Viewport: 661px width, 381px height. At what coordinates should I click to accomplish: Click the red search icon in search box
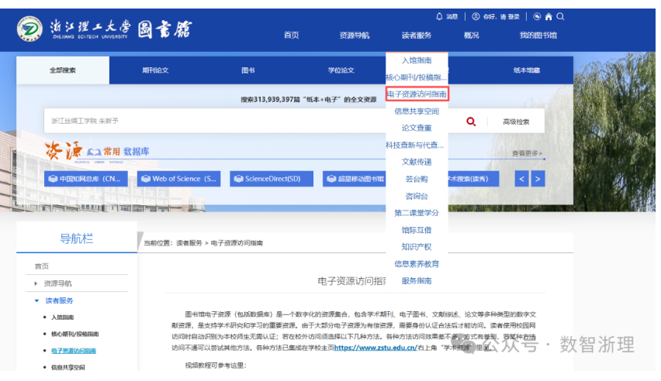point(471,122)
